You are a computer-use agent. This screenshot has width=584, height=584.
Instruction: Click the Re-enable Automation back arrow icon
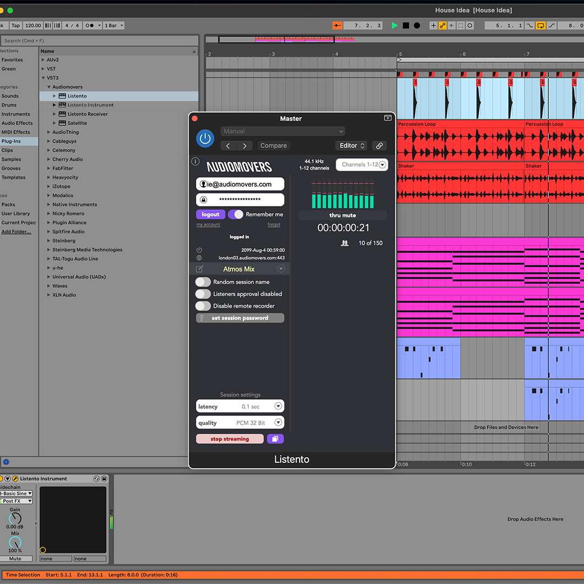click(x=452, y=25)
